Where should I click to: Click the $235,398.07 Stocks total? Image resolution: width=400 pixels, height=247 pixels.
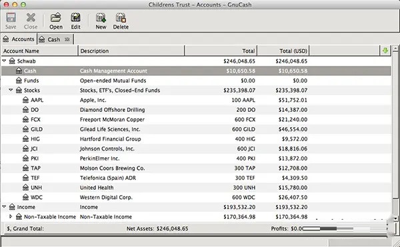(x=239, y=91)
